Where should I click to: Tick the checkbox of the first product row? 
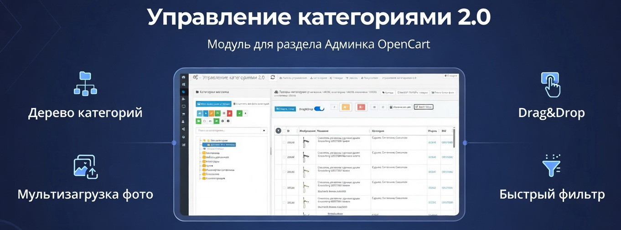(284, 143)
